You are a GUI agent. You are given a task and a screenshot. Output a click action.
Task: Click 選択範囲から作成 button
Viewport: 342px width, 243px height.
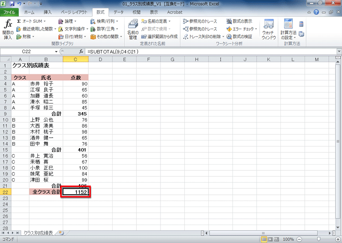pos(159,36)
